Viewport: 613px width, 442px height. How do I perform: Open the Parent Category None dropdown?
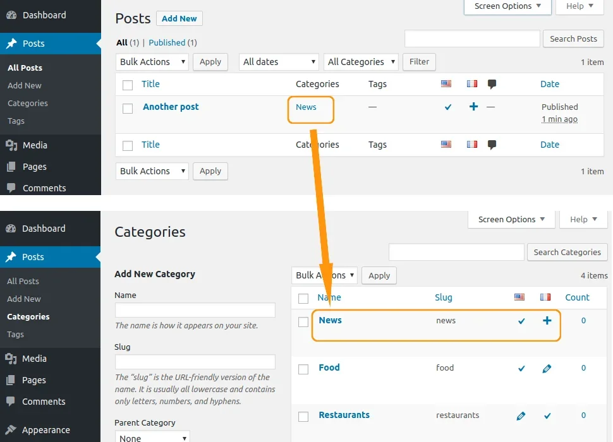pos(152,437)
